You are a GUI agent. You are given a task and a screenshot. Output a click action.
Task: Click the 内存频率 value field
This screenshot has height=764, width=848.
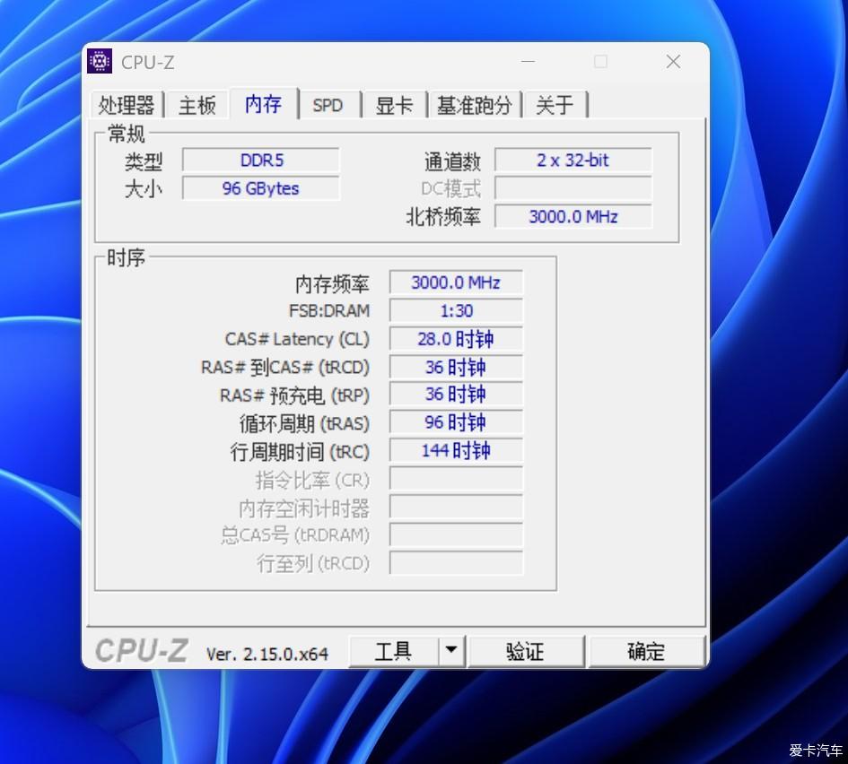click(x=456, y=282)
